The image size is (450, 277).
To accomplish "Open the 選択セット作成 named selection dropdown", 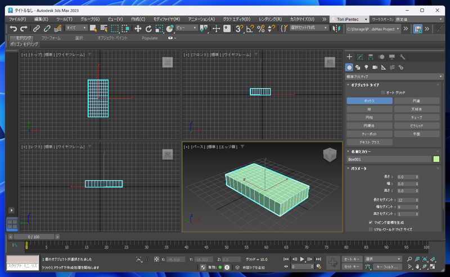I will click(308, 28).
